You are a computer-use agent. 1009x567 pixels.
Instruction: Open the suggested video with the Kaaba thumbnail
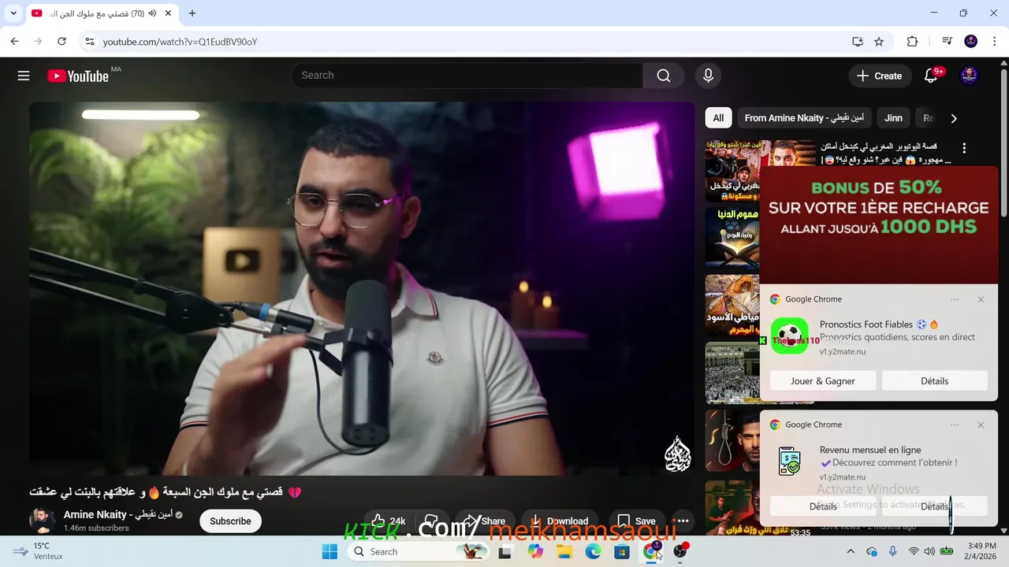[x=732, y=373]
